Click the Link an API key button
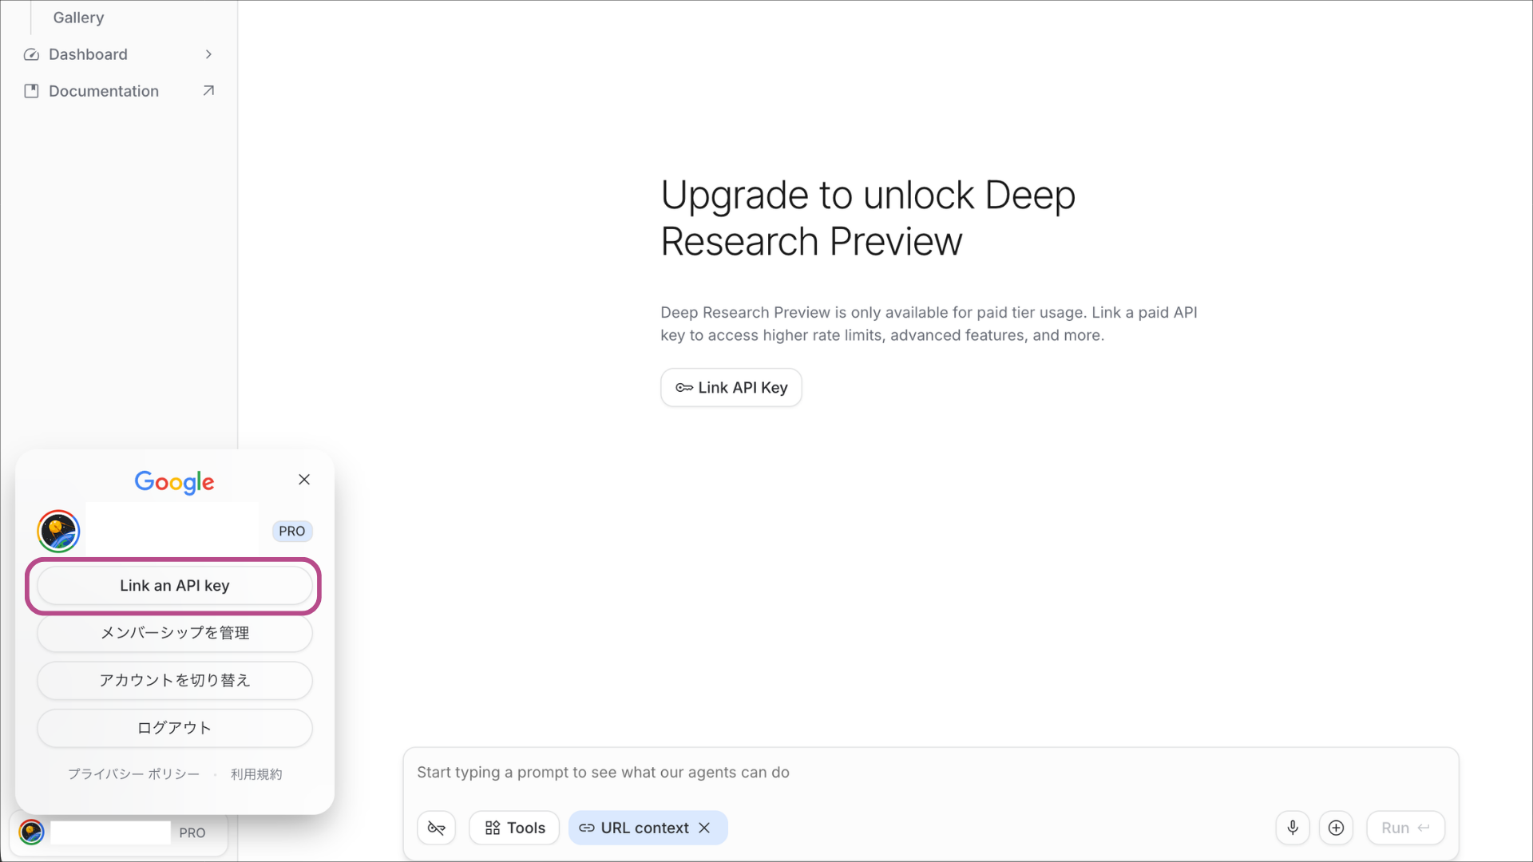Image resolution: width=1533 pixels, height=862 pixels. click(x=174, y=586)
